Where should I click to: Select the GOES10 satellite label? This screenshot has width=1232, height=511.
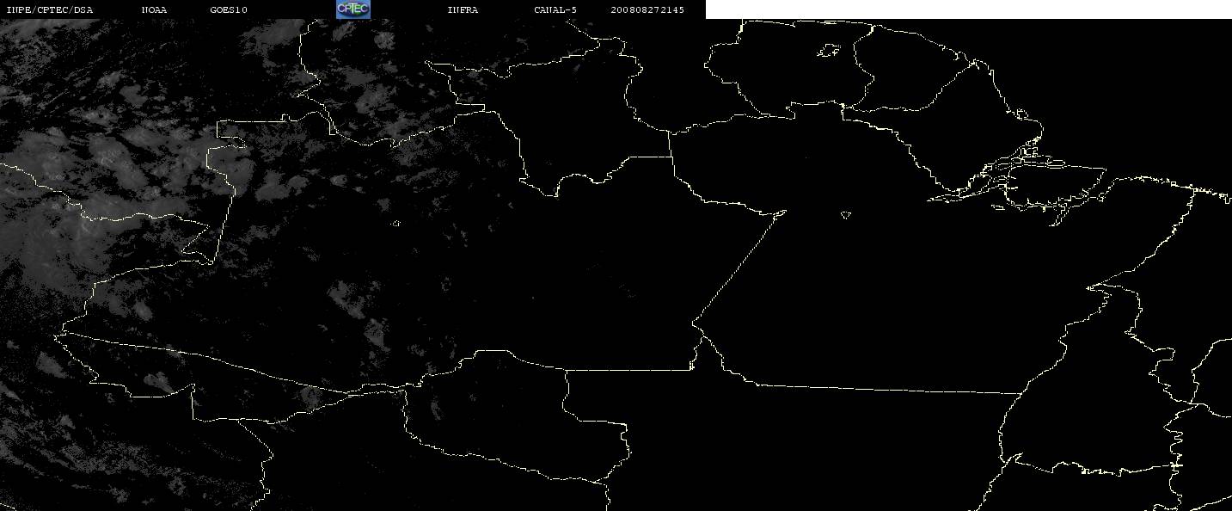(x=229, y=9)
